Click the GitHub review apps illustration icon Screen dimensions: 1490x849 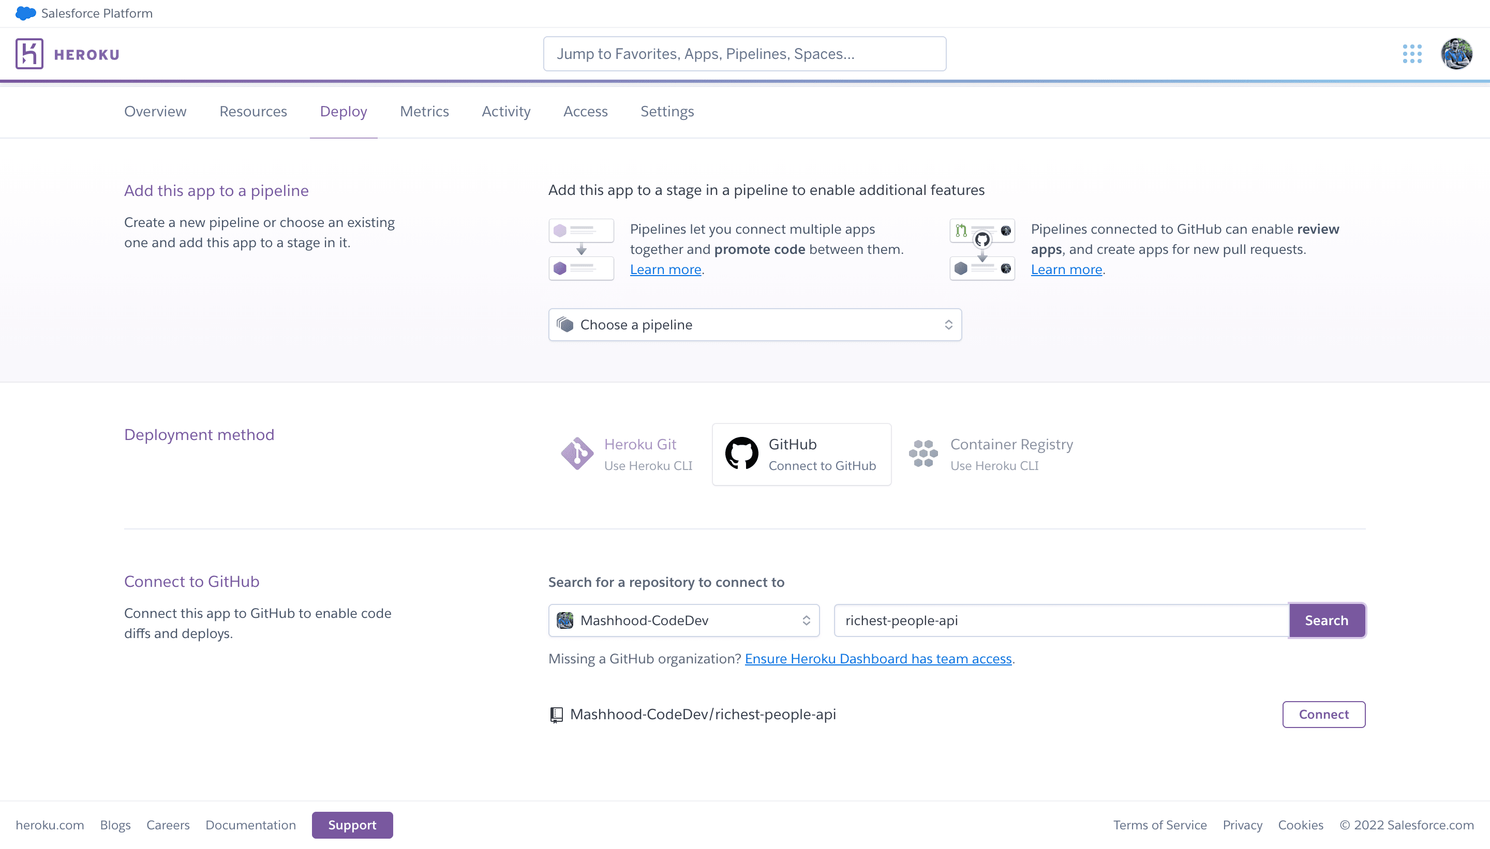(x=982, y=250)
